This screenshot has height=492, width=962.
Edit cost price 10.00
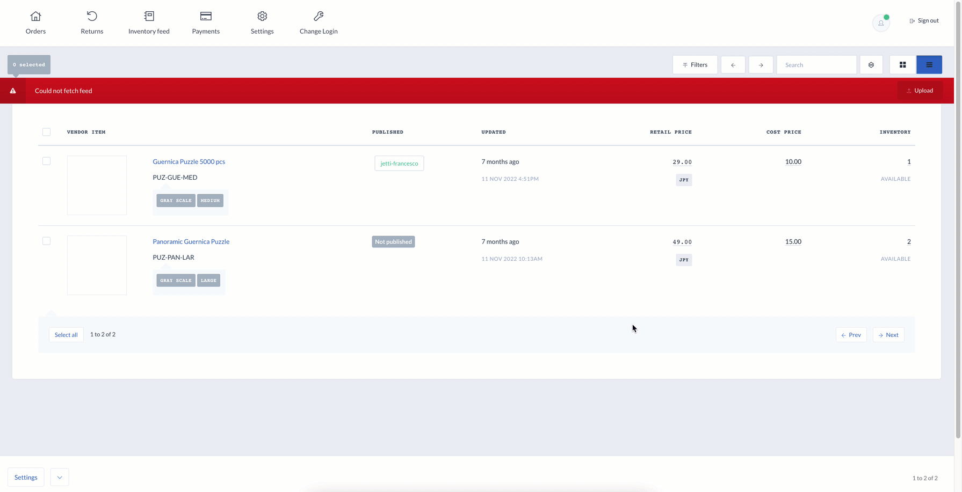[x=793, y=161]
